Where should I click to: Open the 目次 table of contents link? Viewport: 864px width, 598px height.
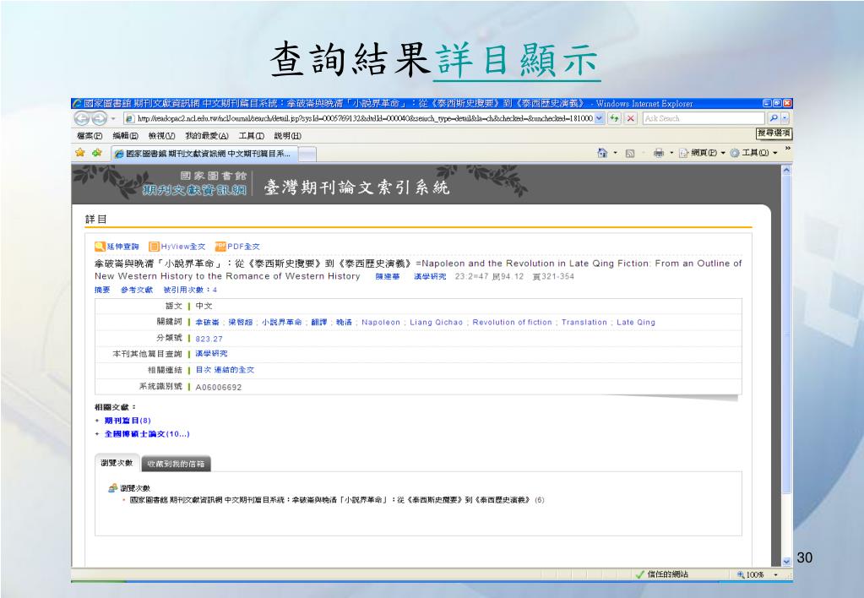pos(204,370)
